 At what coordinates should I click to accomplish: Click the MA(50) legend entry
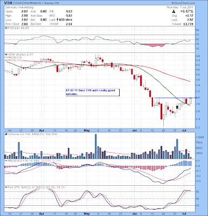[x=13, y=60]
